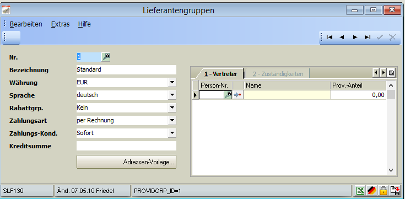Jump to the last record
405x199 pixels.
coord(368,37)
